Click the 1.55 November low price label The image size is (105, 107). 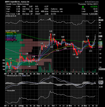pyautogui.click(x=77, y=57)
